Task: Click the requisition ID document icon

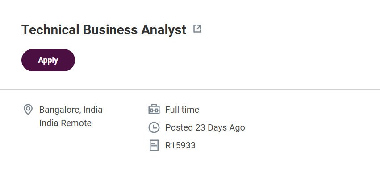Action: tap(154, 145)
